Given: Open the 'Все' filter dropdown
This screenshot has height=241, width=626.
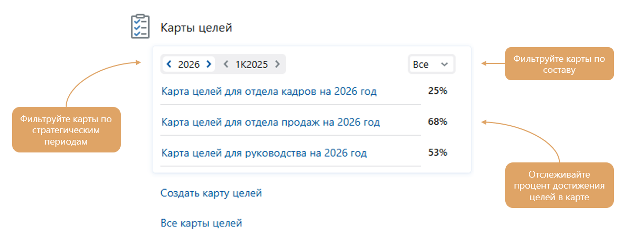Looking at the screenshot, I should coord(432,64).
